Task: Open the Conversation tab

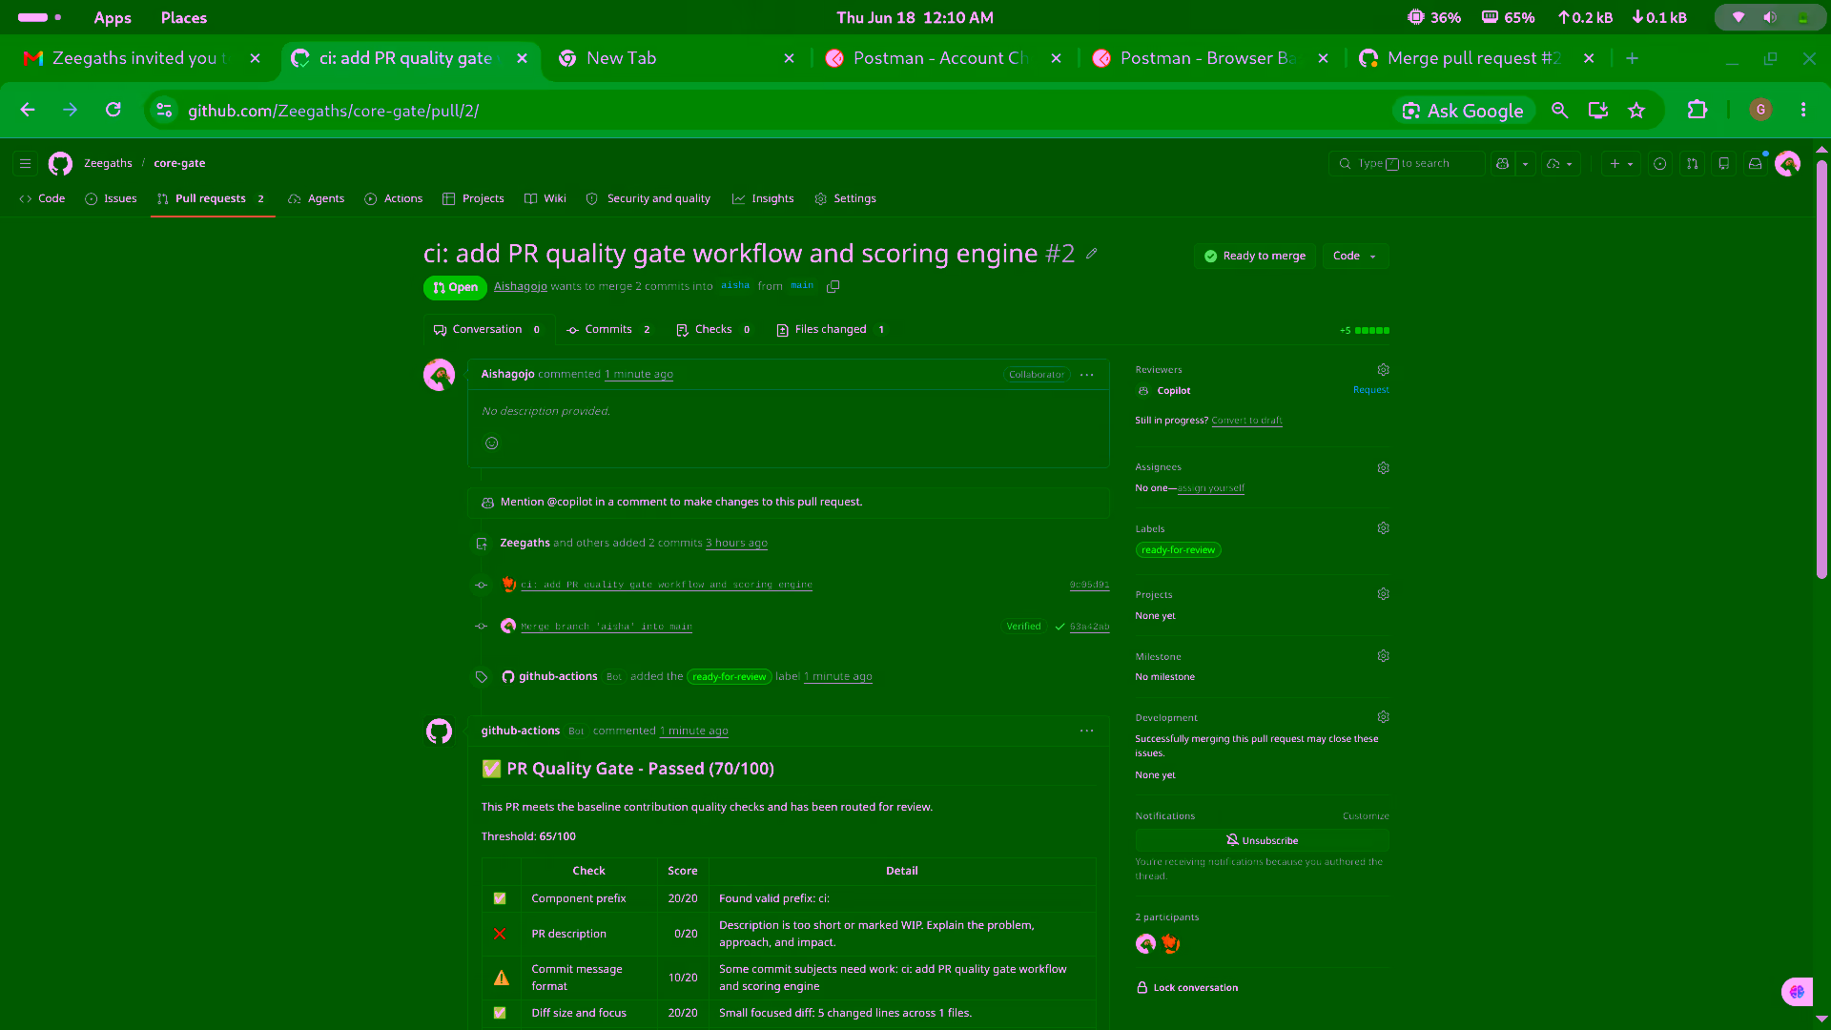Action: click(487, 330)
